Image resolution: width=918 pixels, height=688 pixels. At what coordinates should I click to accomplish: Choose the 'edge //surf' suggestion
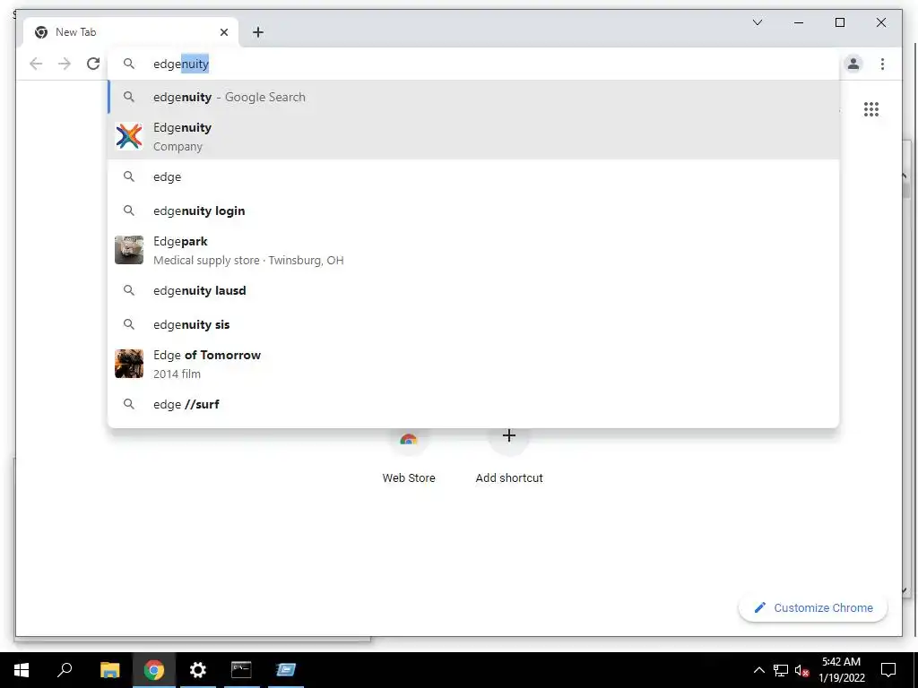coord(473,404)
